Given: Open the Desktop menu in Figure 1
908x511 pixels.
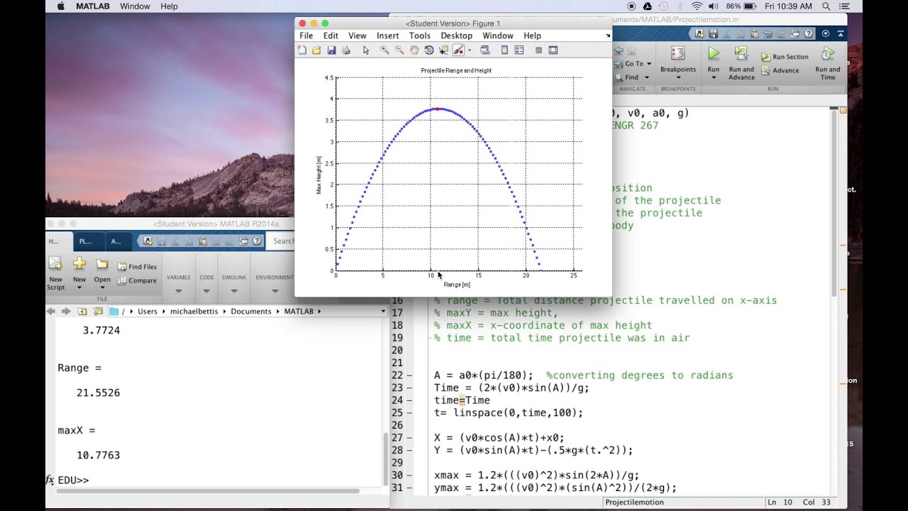Looking at the screenshot, I should pyautogui.click(x=456, y=35).
